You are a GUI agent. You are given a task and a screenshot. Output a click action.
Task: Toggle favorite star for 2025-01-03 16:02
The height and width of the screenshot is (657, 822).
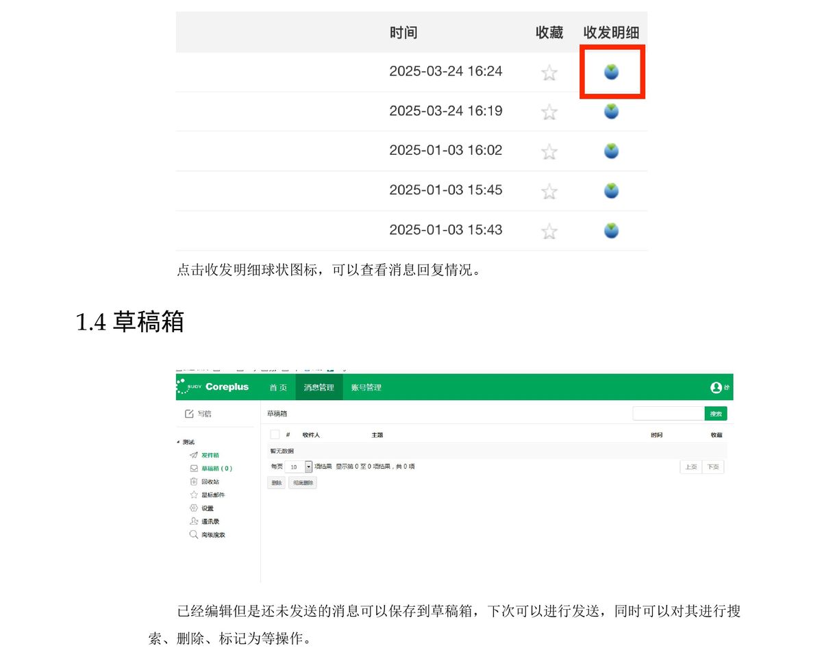tap(549, 151)
